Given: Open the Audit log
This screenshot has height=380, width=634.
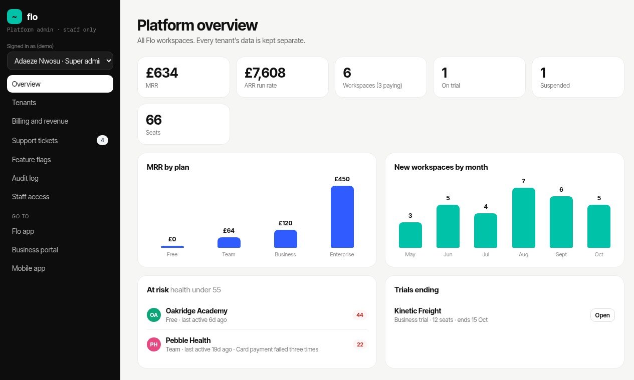Looking at the screenshot, I should (60, 178).
